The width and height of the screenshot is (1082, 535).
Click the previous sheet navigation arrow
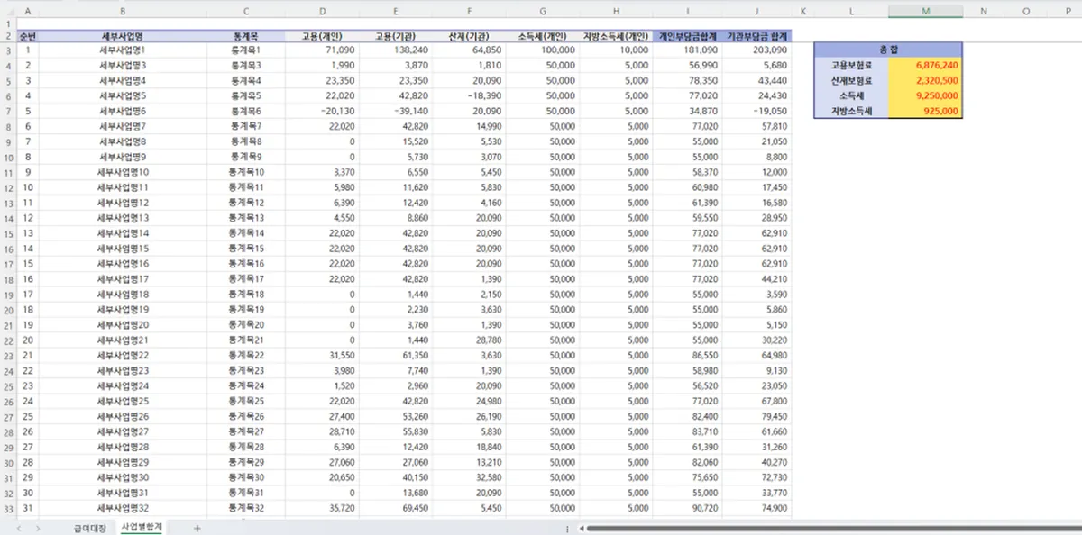pyautogui.click(x=21, y=528)
